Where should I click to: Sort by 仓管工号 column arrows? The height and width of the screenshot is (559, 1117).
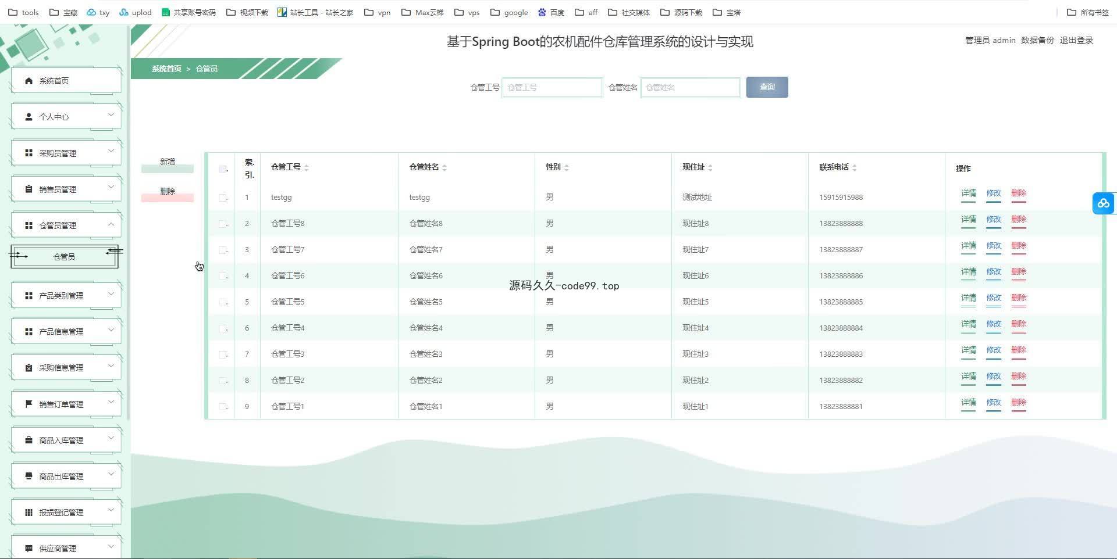(x=307, y=168)
